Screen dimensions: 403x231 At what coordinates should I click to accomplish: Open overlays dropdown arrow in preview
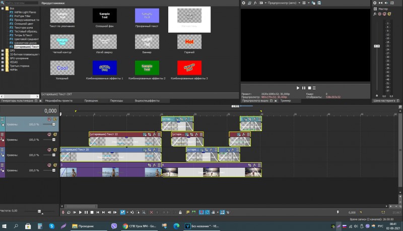tap(308, 3)
